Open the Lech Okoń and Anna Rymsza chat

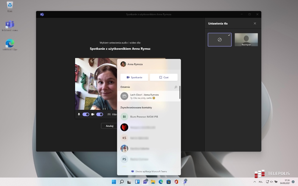148,96
